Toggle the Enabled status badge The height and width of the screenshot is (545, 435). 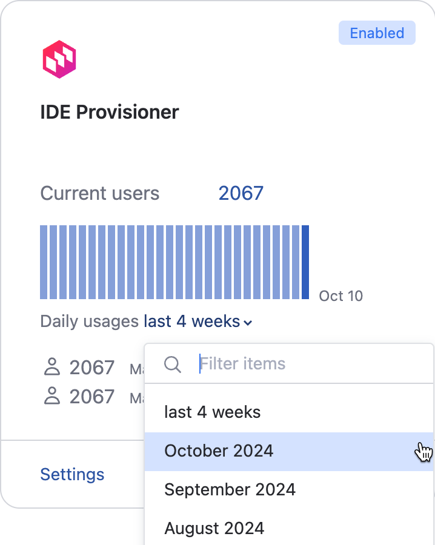(x=377, y=33)
